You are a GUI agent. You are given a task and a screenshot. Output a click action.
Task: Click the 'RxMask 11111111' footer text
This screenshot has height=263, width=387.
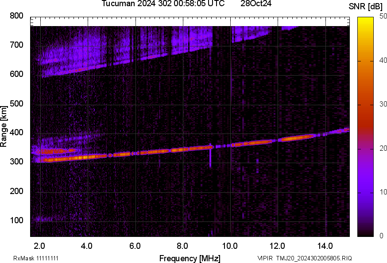point(36,258)
